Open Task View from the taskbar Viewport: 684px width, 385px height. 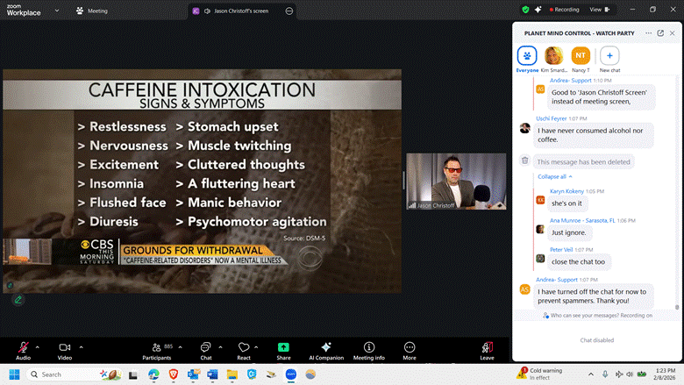pyautogui.click(x=133, y=374)
